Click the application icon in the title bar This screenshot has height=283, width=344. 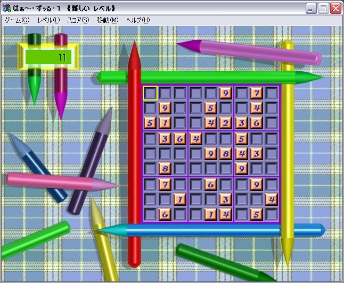click(7, 8)
